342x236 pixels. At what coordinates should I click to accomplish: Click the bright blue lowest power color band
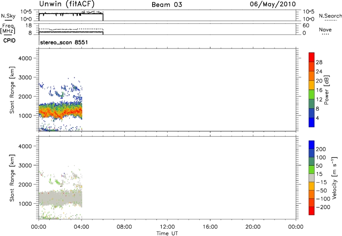tap(312, 122)
